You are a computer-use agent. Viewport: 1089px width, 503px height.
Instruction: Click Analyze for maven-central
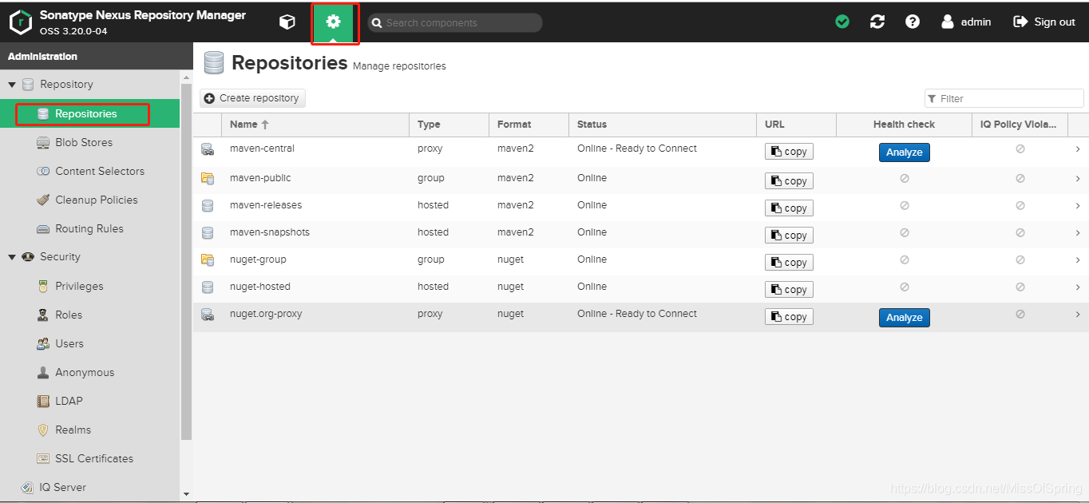pyautogui.click(x=905, y=152)
